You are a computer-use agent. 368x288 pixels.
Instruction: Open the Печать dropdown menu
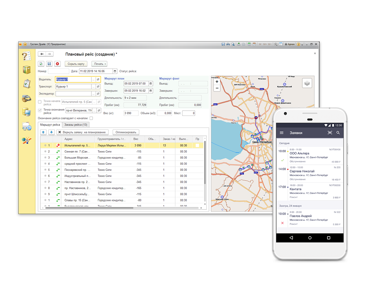pyautogui.click(x=99, y=64)
